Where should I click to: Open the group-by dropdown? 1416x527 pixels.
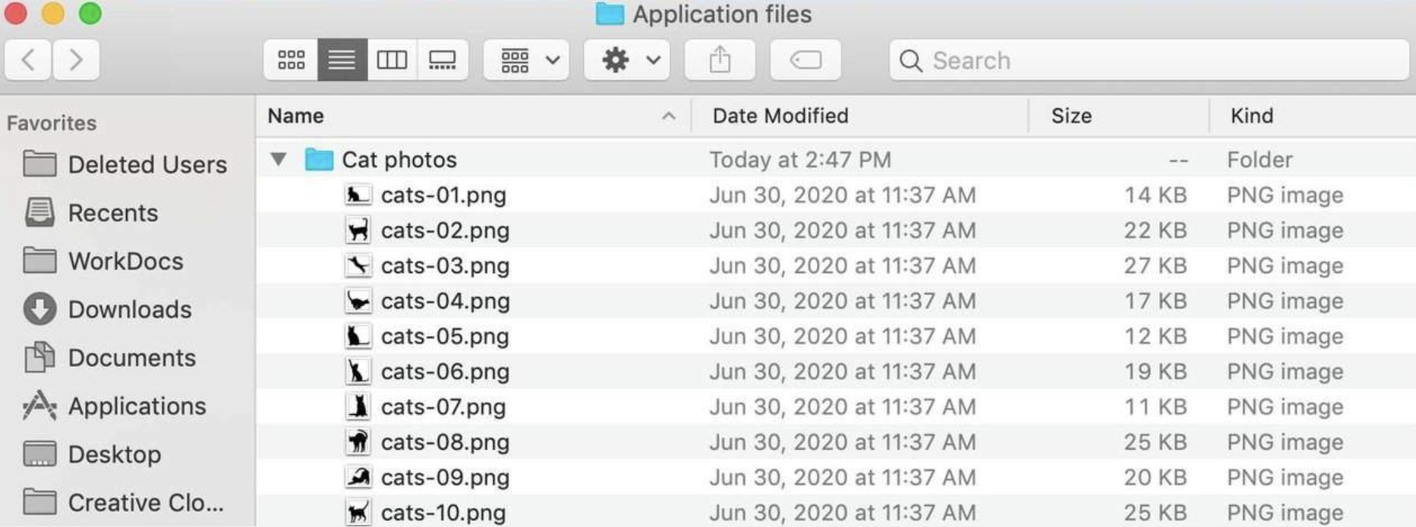tap(526, 60)
